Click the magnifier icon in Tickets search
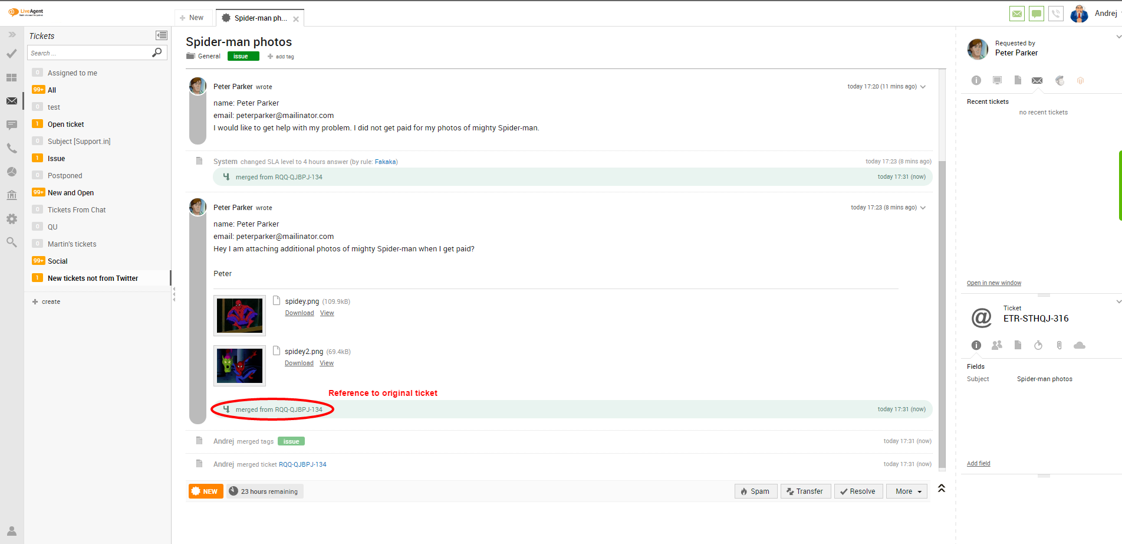The width and height of the screenshot is (1122, 544). (x=157, y=53)
